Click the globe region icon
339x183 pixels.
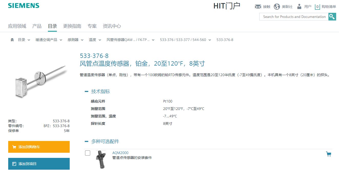[x=277, y=7]
